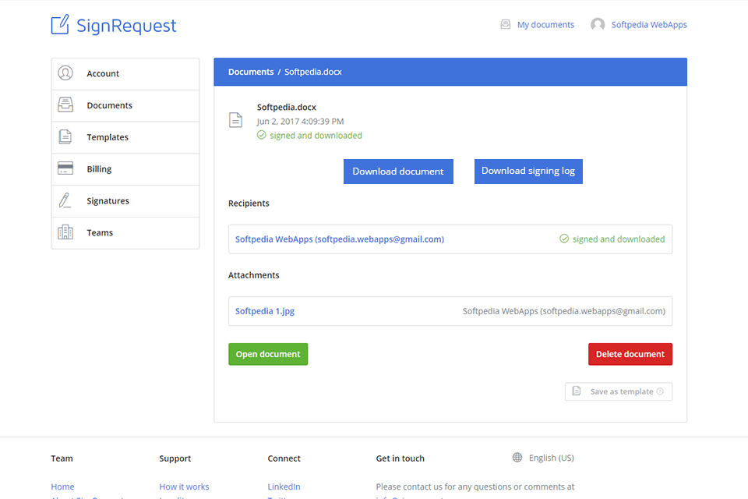Click the Templates page icon in sidebar
Viewport: 748px width, 499px height.
(x=65, y=136)
